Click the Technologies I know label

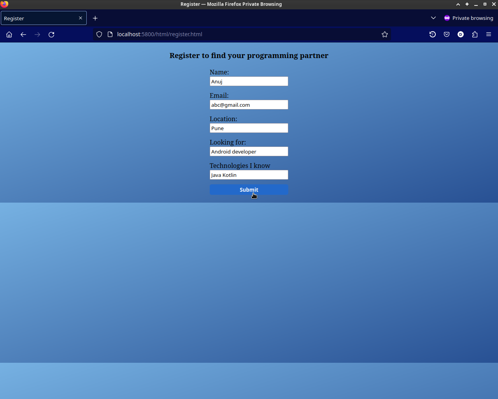point(240,166)
